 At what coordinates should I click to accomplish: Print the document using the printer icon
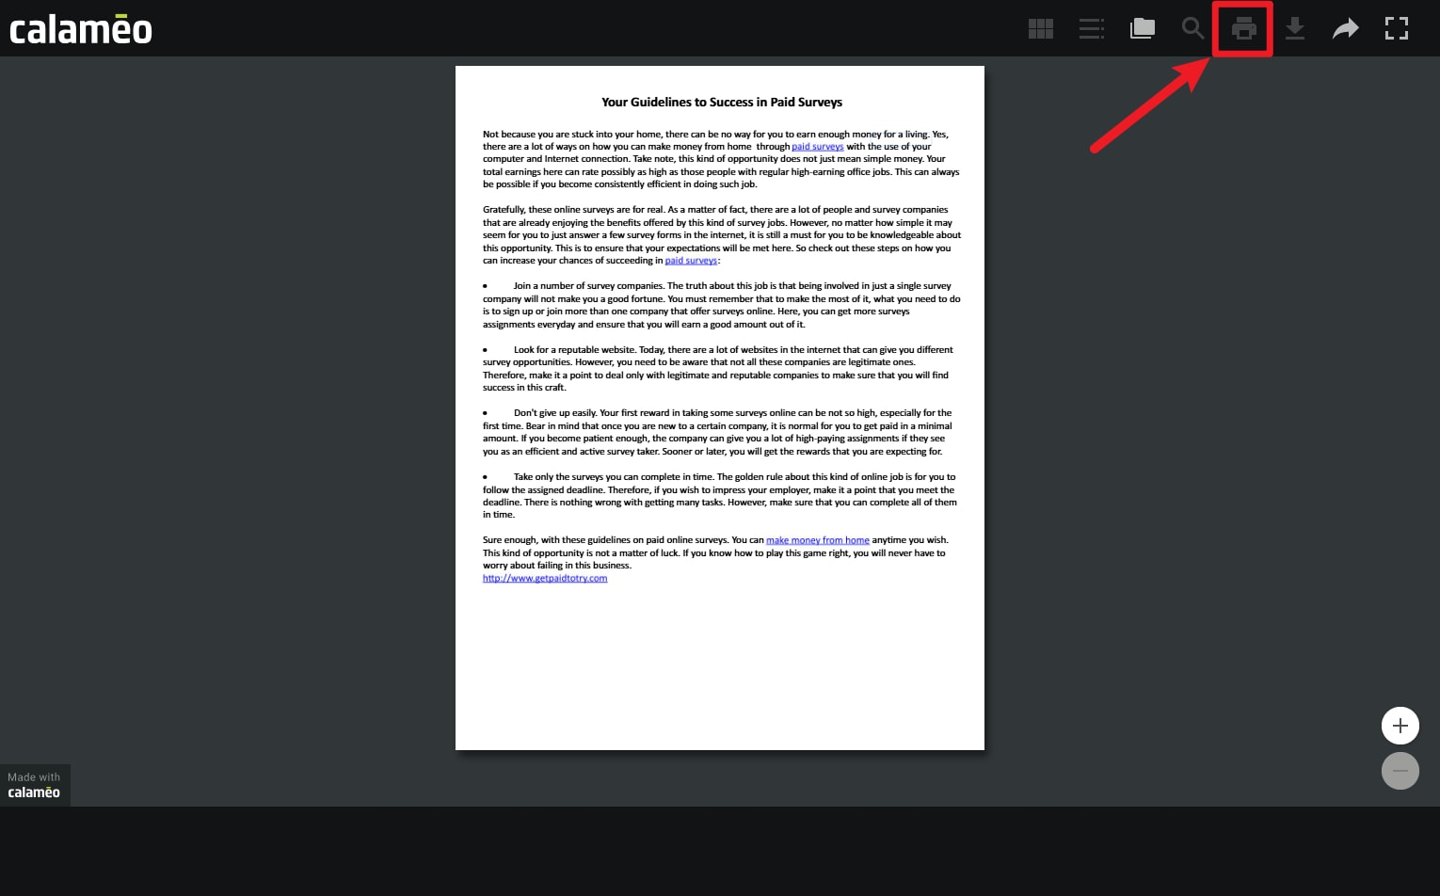(1243, 29)
